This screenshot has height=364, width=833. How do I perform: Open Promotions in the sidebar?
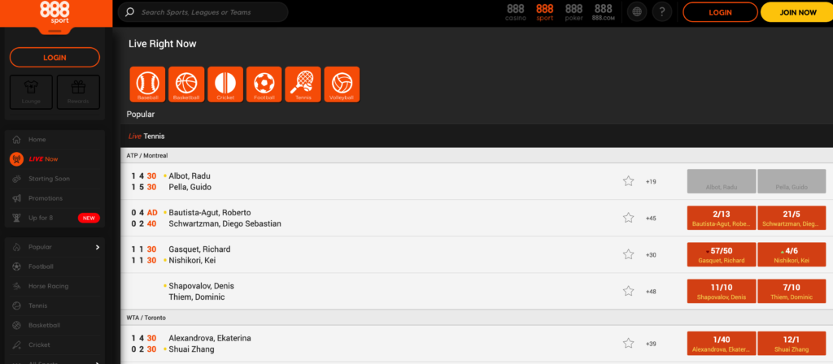pyautogui.click(x=55, y=198)
